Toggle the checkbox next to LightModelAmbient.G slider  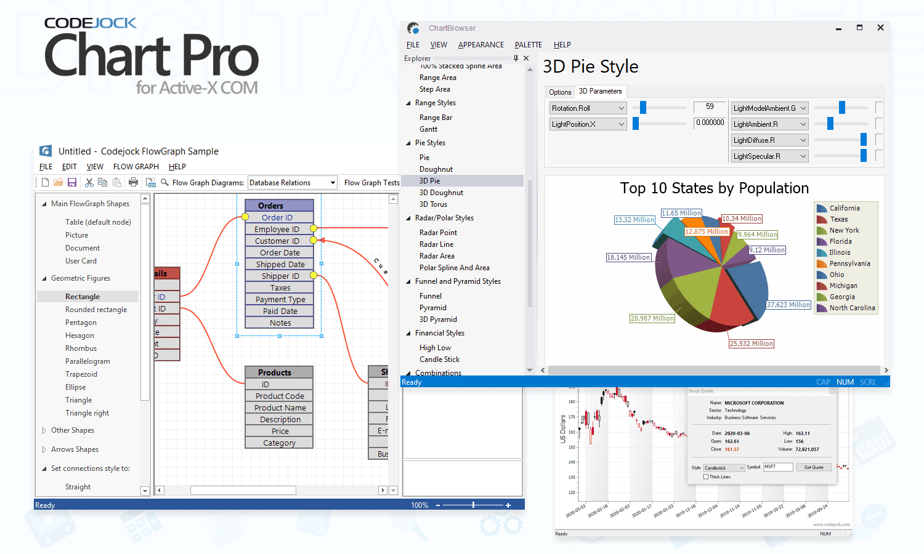point(879,108)
